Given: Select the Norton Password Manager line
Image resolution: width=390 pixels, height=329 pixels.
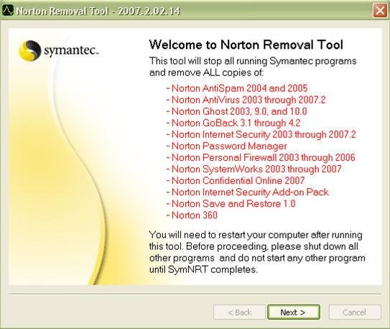Looking at the screenshot, I should tap(226, 146).
